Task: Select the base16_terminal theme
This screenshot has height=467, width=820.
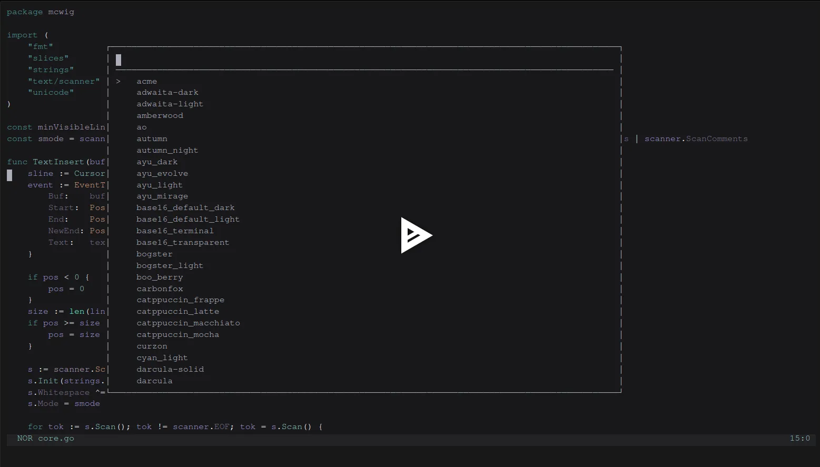Action: (x=175, y=231)
